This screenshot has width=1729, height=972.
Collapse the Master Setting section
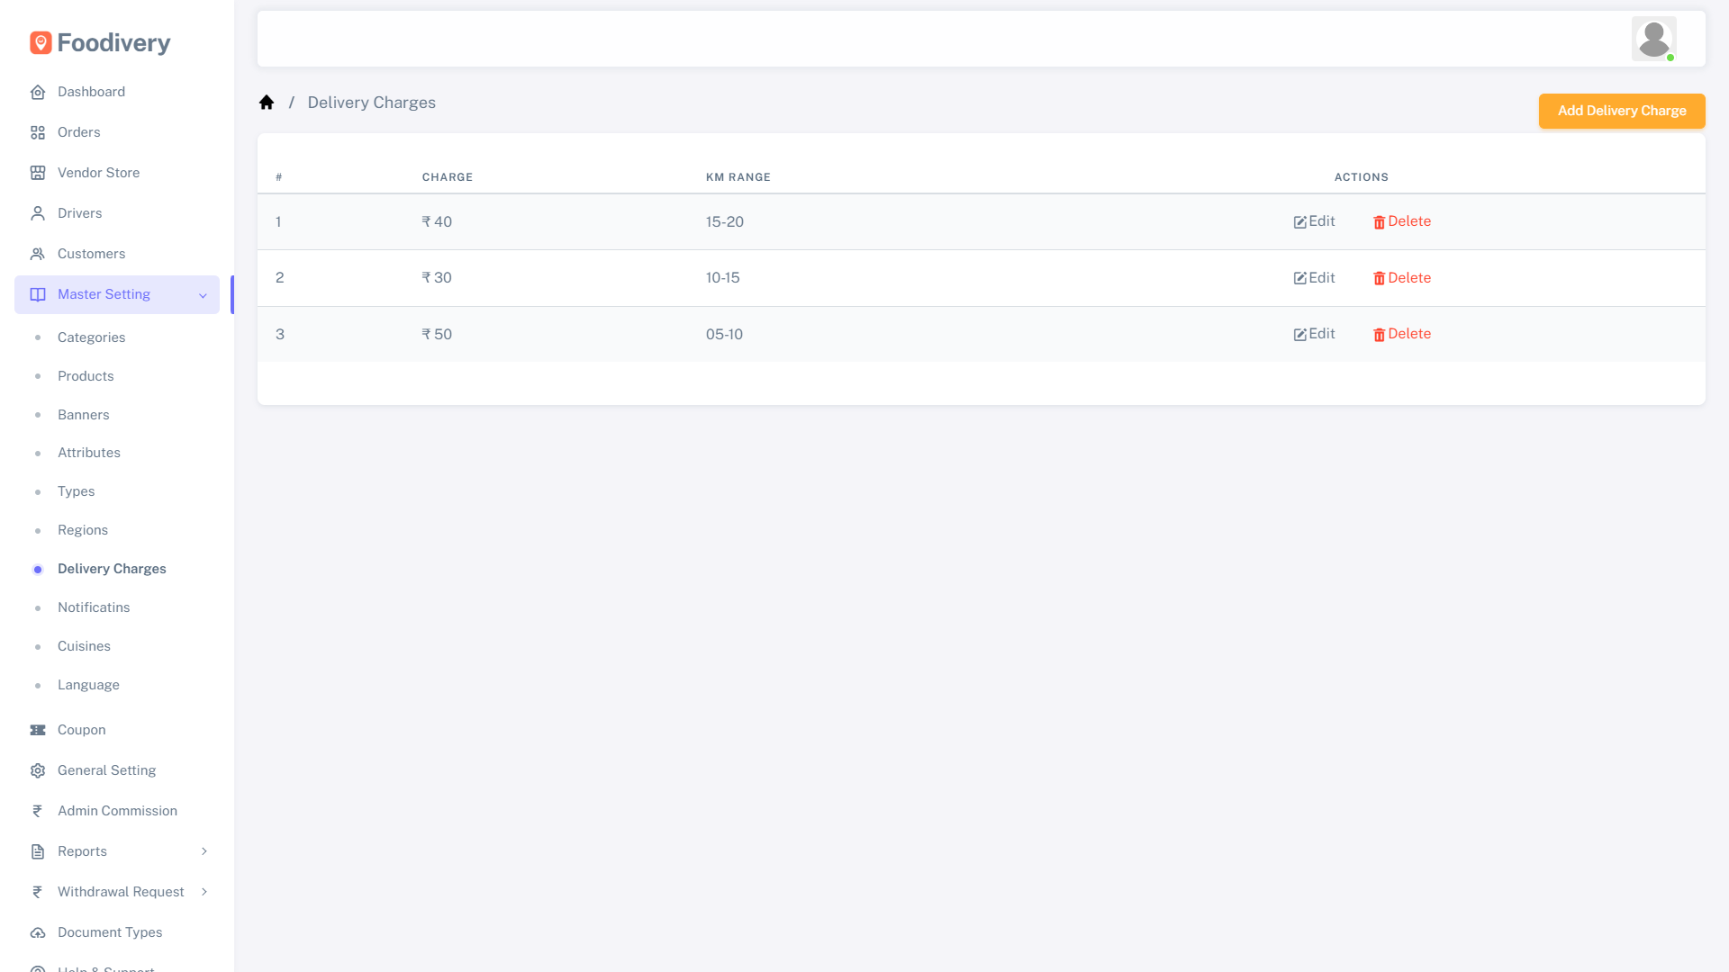(203, 294)
